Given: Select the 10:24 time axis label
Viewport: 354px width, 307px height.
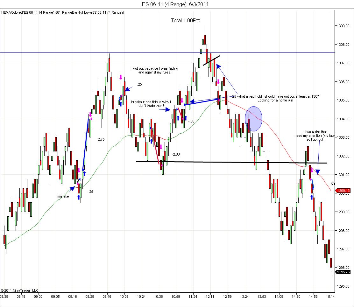Looking at the screenshot, I should tap(141, 297).
